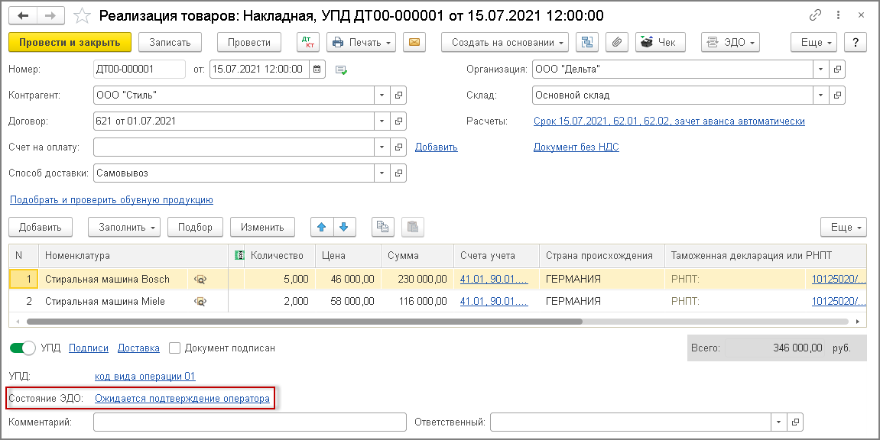
Task: Open код вида операции 01 link
Action: click(x=145, y=376)
